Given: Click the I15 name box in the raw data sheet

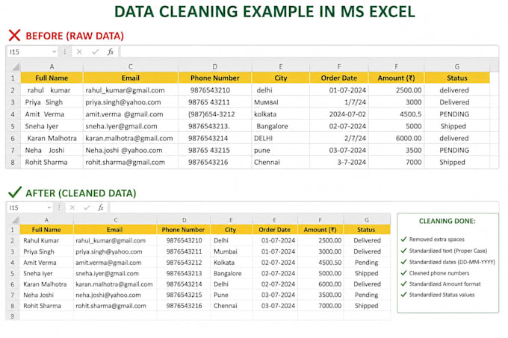Looking at the screenshot, I should 32,51.
